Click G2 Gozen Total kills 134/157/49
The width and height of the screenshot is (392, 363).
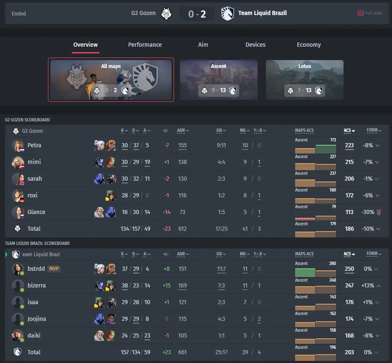pos(136,229)
